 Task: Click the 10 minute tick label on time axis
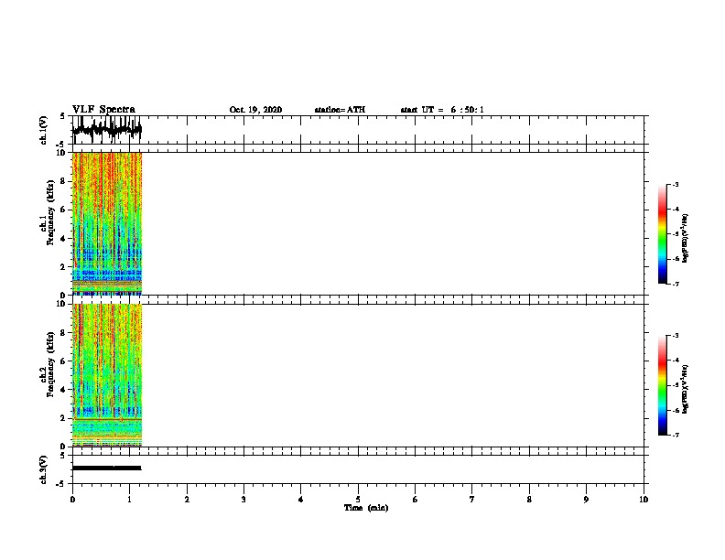[x=644, y=500]
